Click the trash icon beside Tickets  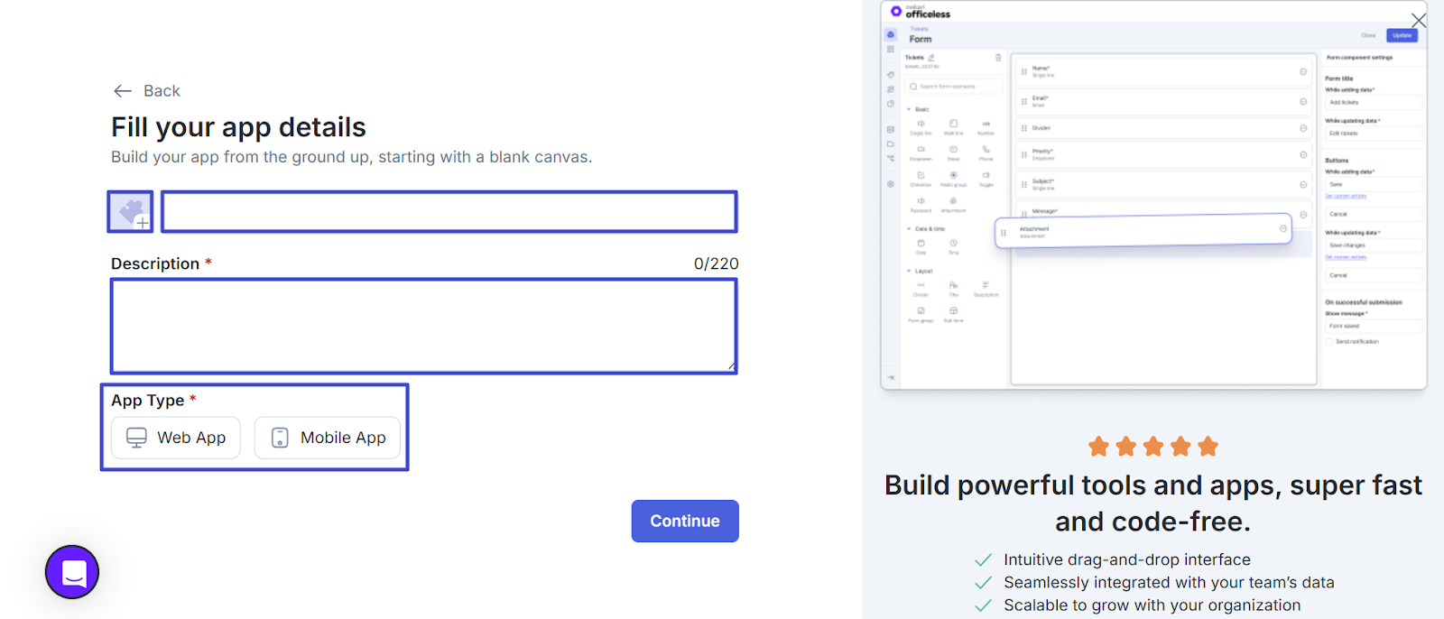[998, 58]
